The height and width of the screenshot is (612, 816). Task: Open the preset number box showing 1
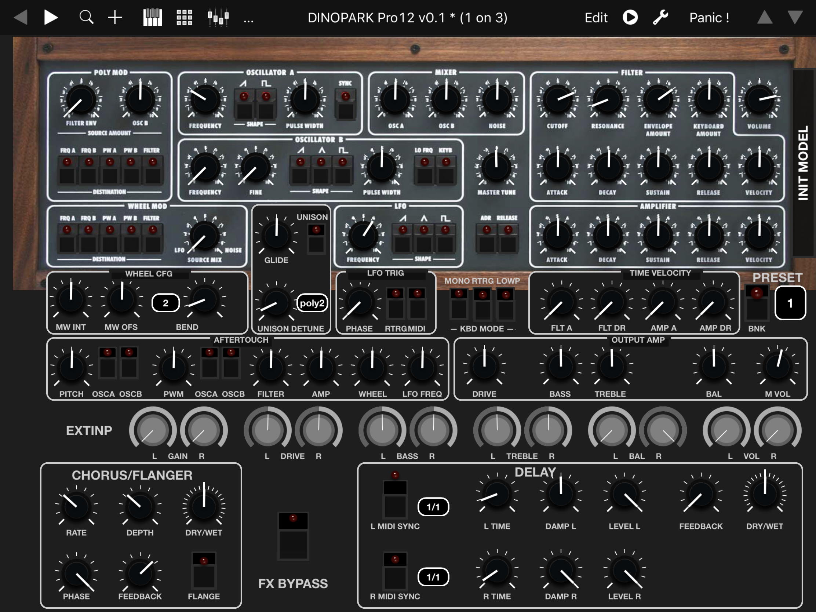(x=790, y=303)
